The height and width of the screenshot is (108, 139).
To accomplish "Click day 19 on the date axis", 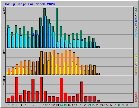I will tap(81, 105).
